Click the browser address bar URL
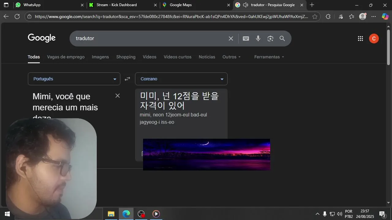This screenshot has height=220, width=392. [171, 16]
